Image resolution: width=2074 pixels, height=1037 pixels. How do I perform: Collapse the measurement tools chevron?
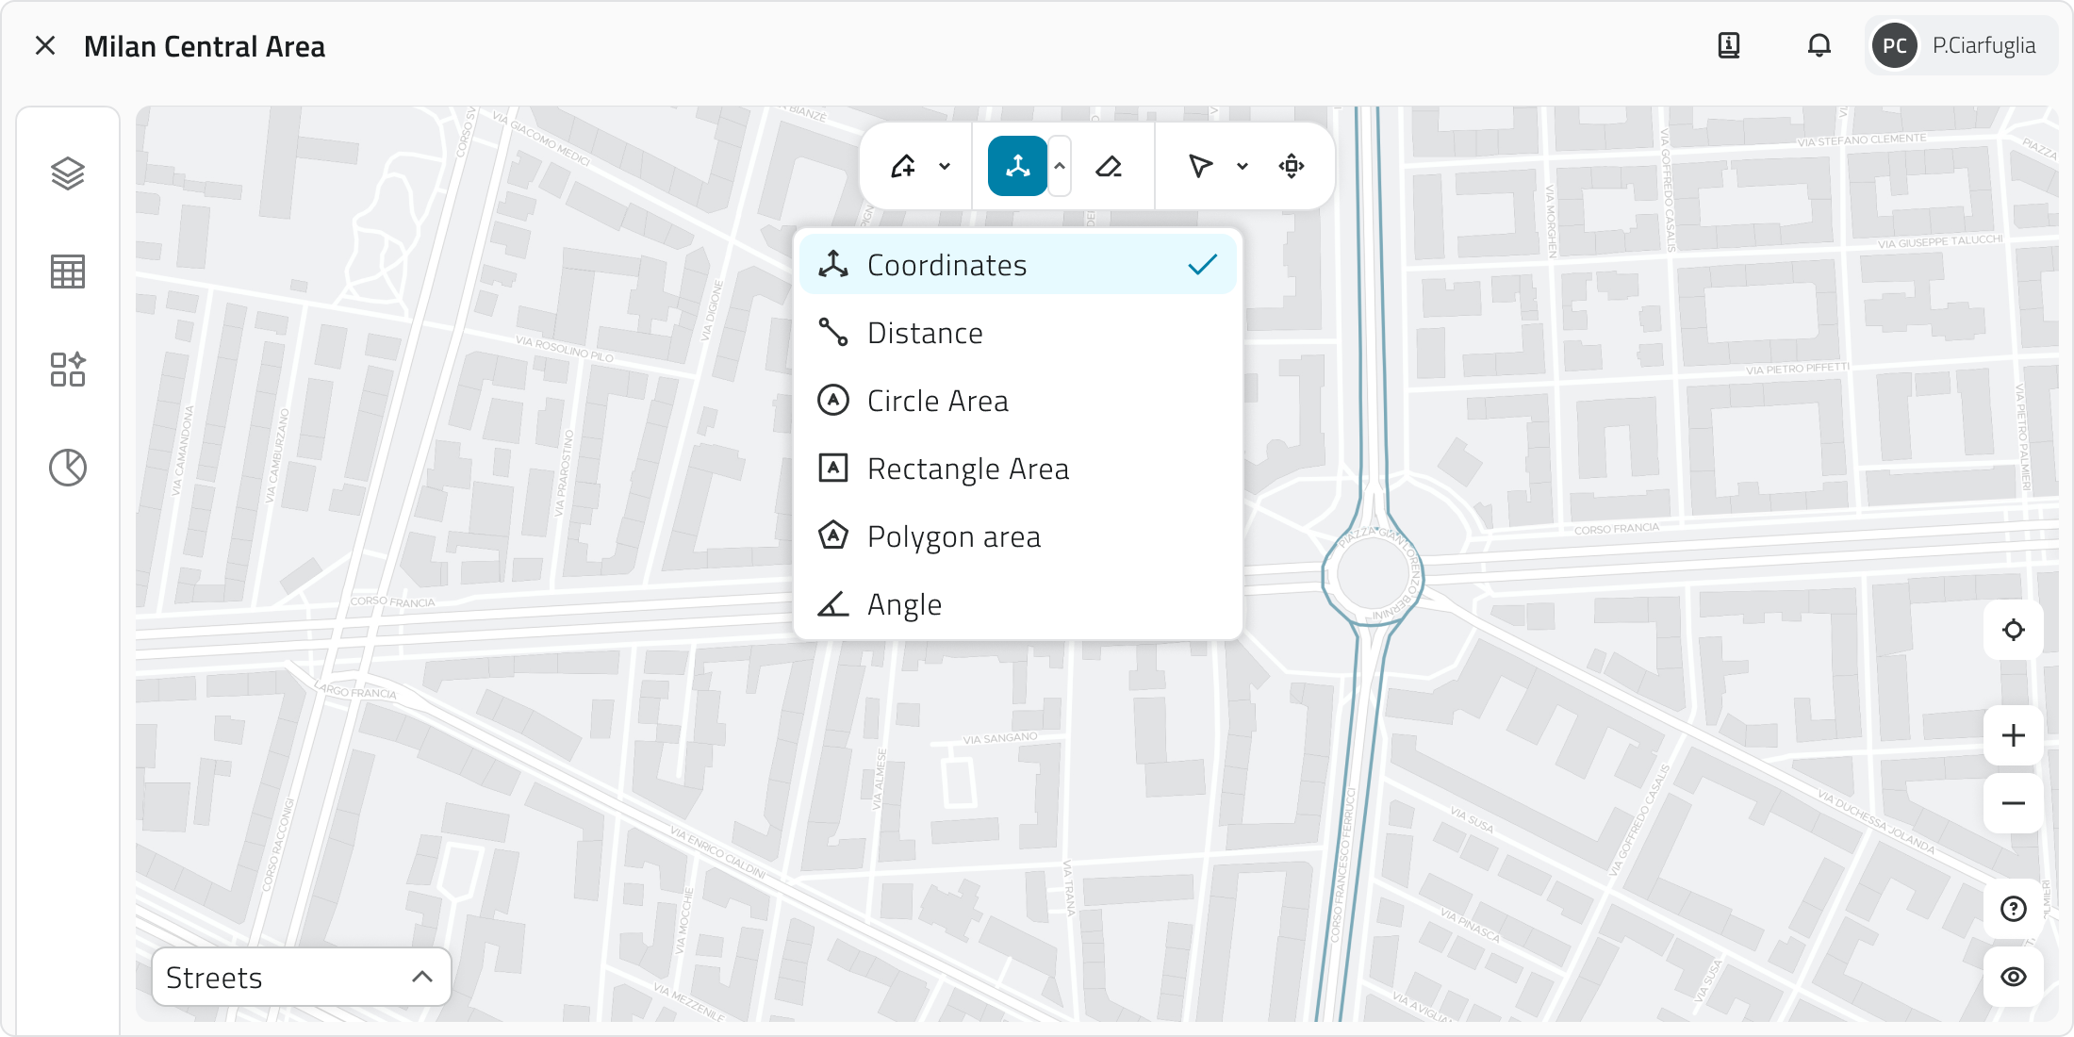(1060, 167)
